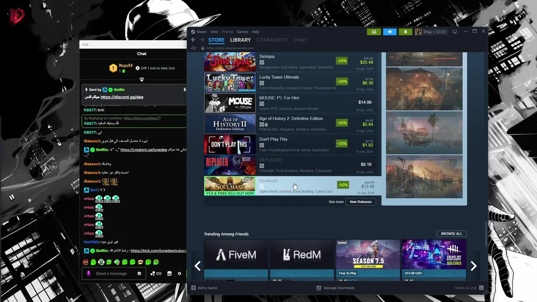The image size is (537, 302).
Task: Click the Steam forward navigation arrow
Action: [202, 40]
